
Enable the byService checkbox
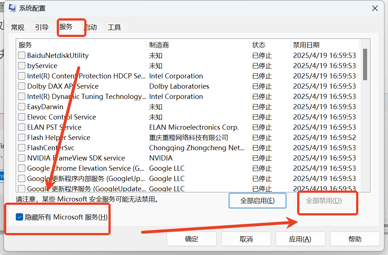(22, 66)
